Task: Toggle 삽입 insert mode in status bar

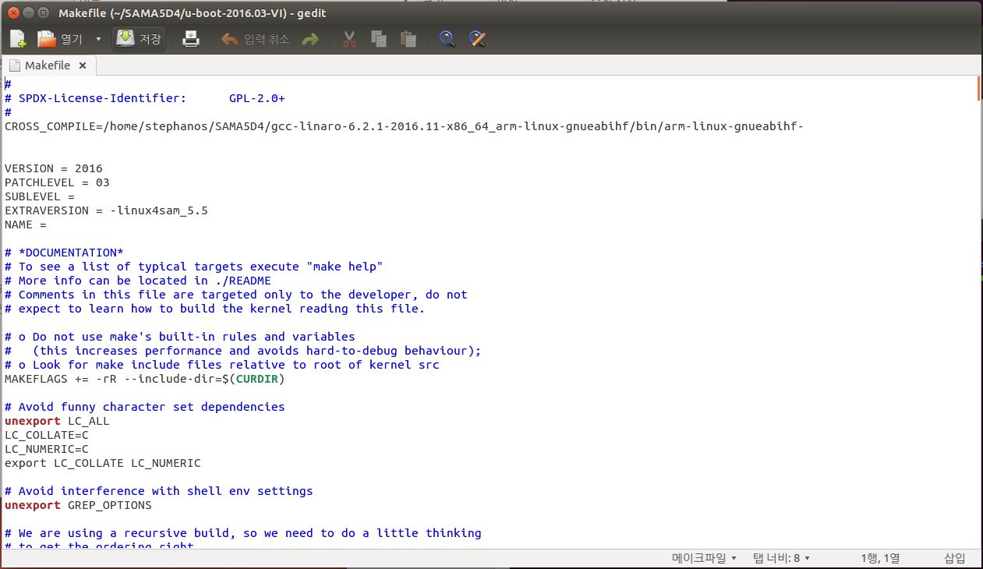Action: click(954, 558)
